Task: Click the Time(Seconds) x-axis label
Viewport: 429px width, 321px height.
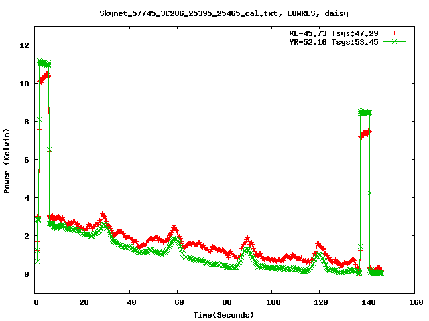Action: coord(224,315)
